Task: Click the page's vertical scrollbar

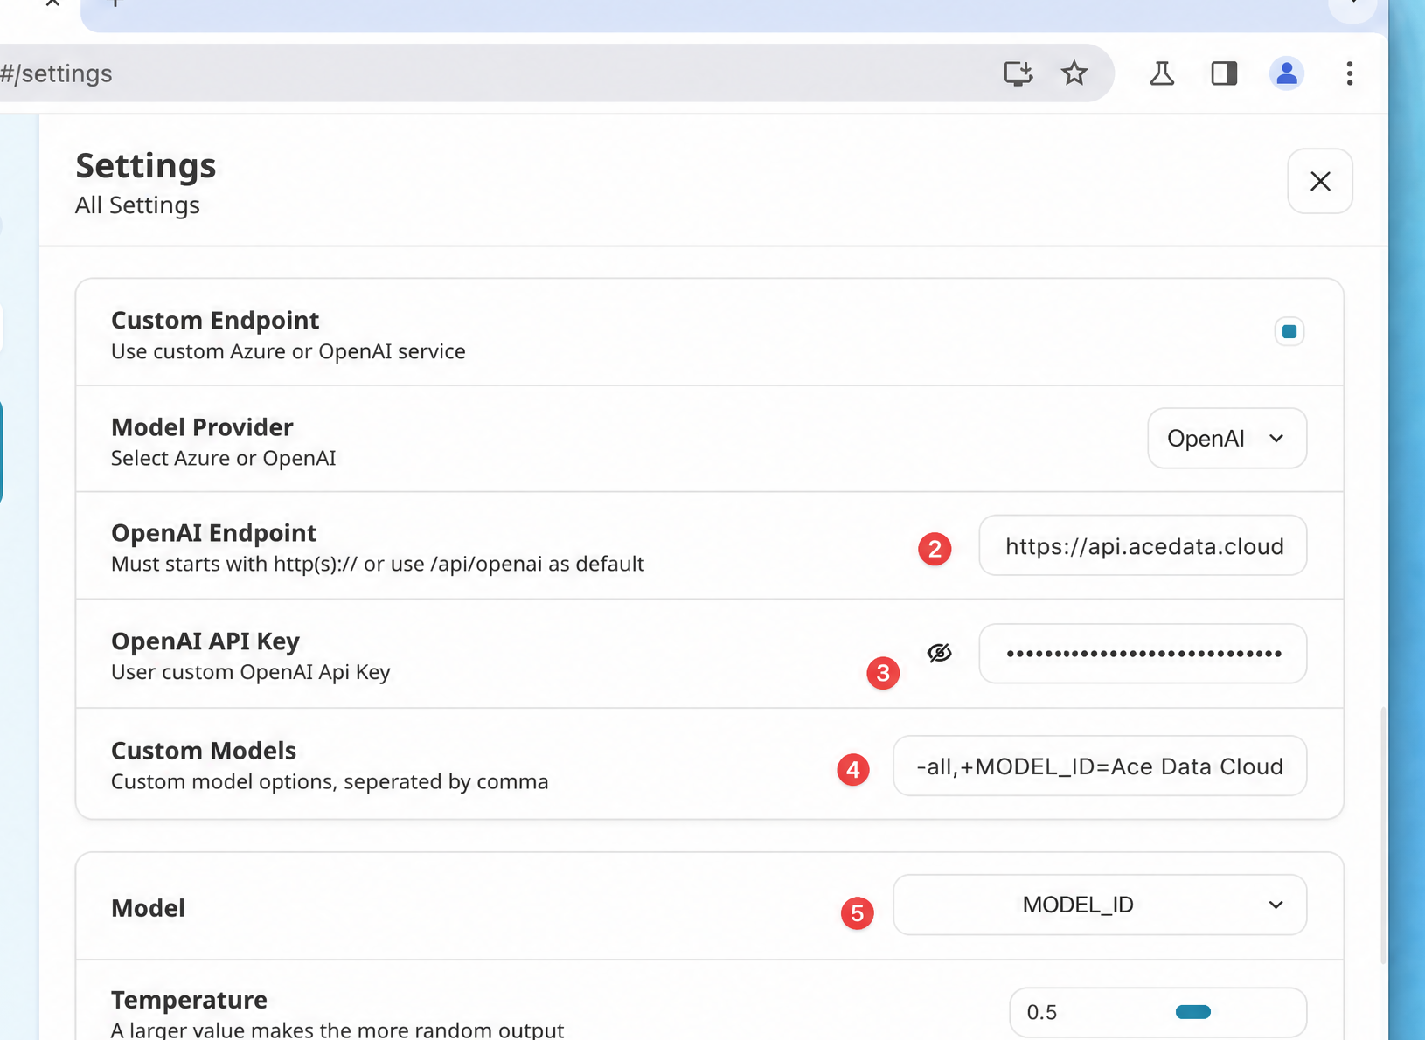Action: tap(1383, 835)
